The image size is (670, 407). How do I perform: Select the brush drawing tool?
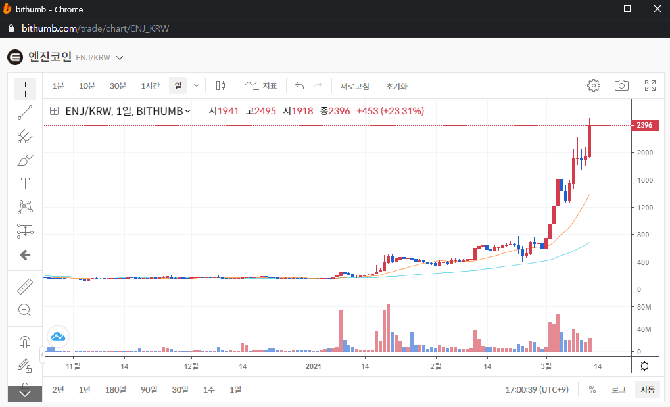25,160
